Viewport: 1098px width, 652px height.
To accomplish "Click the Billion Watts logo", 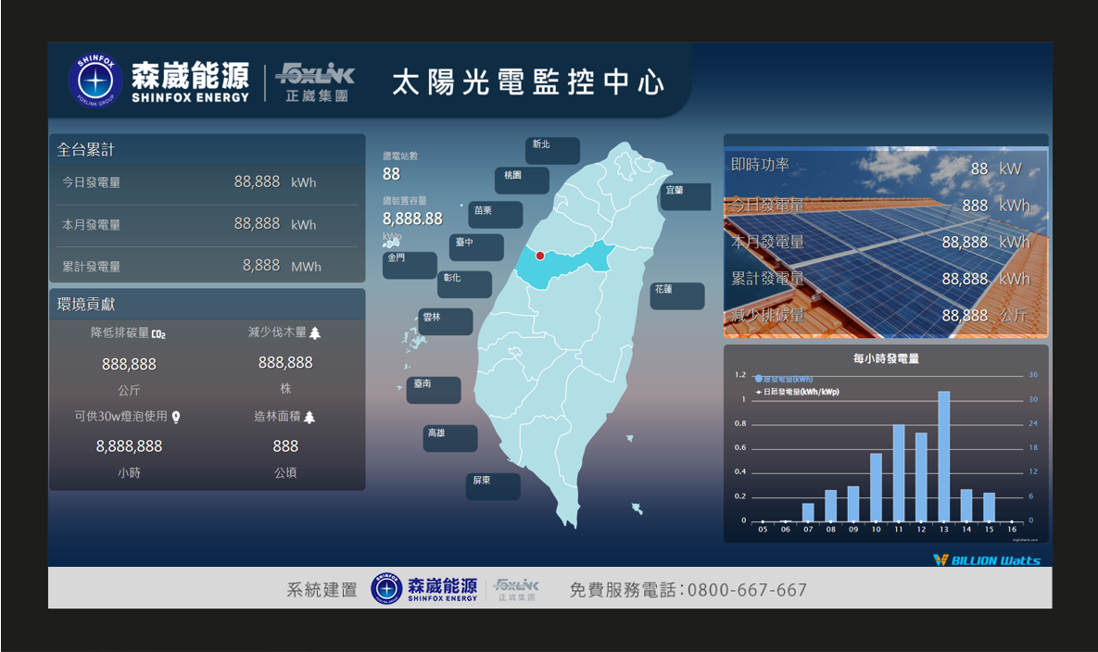I will point(987,559).
